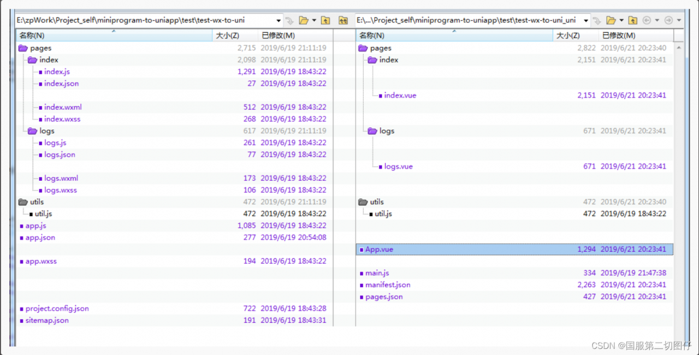699x355 pixels.
Task: Click the right pane back navigation icon
Action: pos(647,20)
